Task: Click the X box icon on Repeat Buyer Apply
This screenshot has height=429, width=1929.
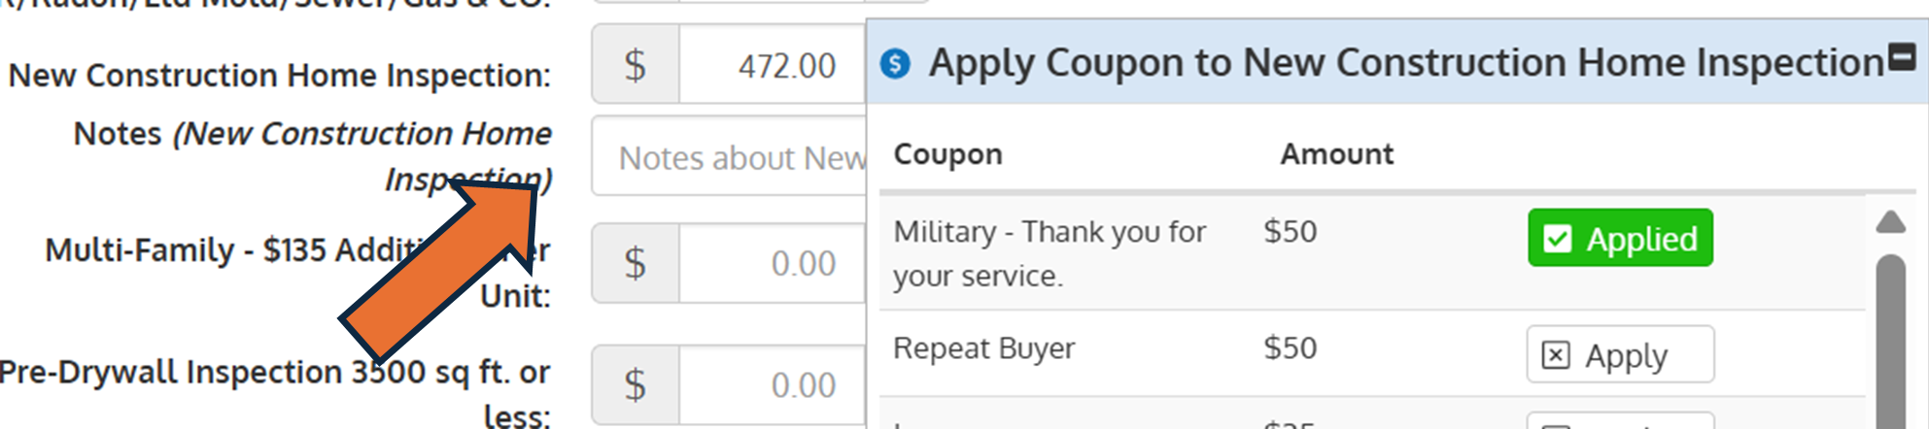Action: coord(1556,355)
